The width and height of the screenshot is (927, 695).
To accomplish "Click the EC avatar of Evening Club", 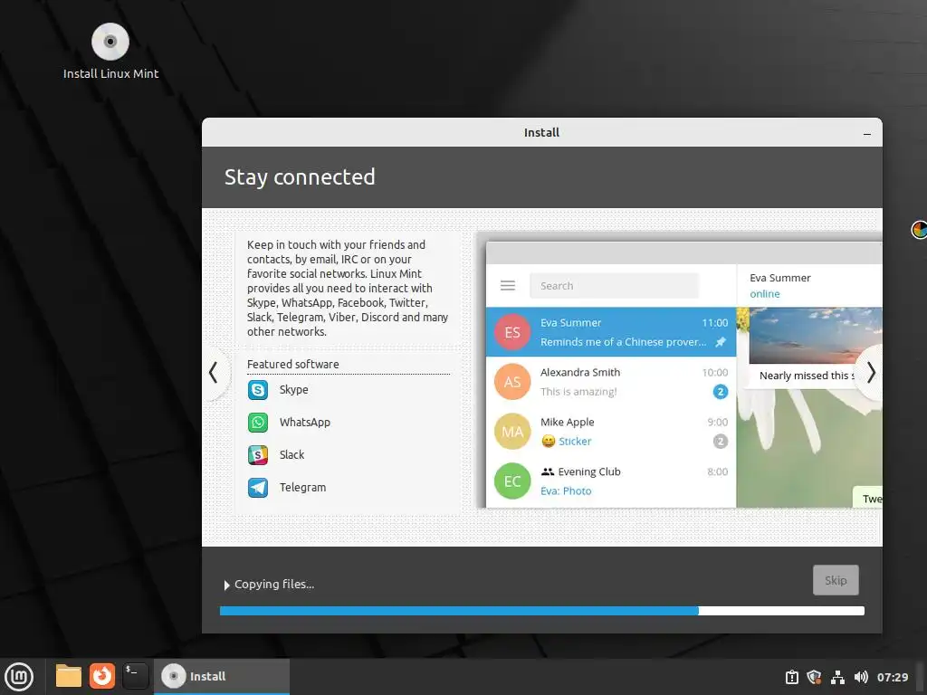I will (x=512, y=481).
